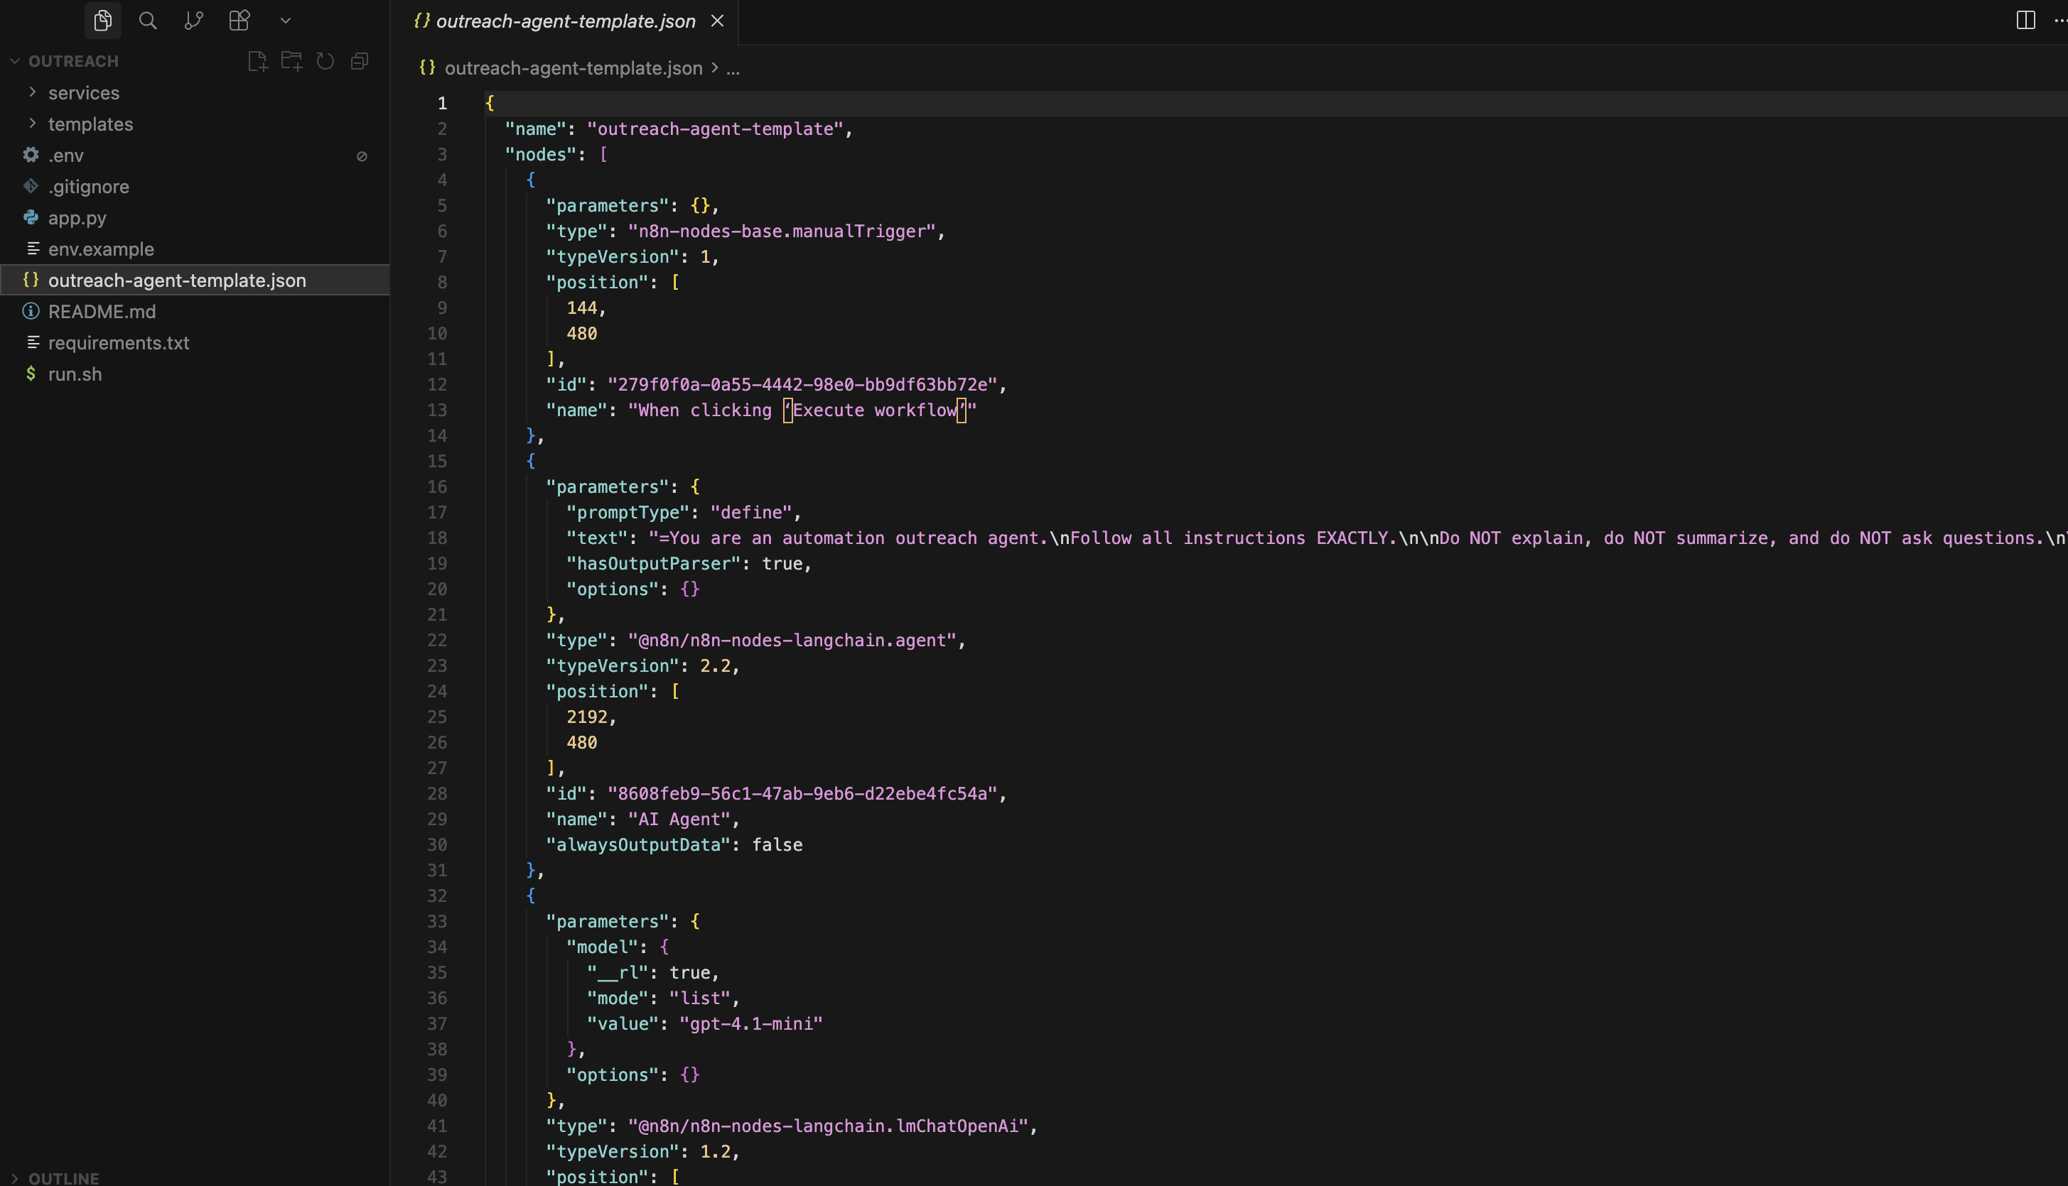Open the Extensions view icon

[239, 21]
